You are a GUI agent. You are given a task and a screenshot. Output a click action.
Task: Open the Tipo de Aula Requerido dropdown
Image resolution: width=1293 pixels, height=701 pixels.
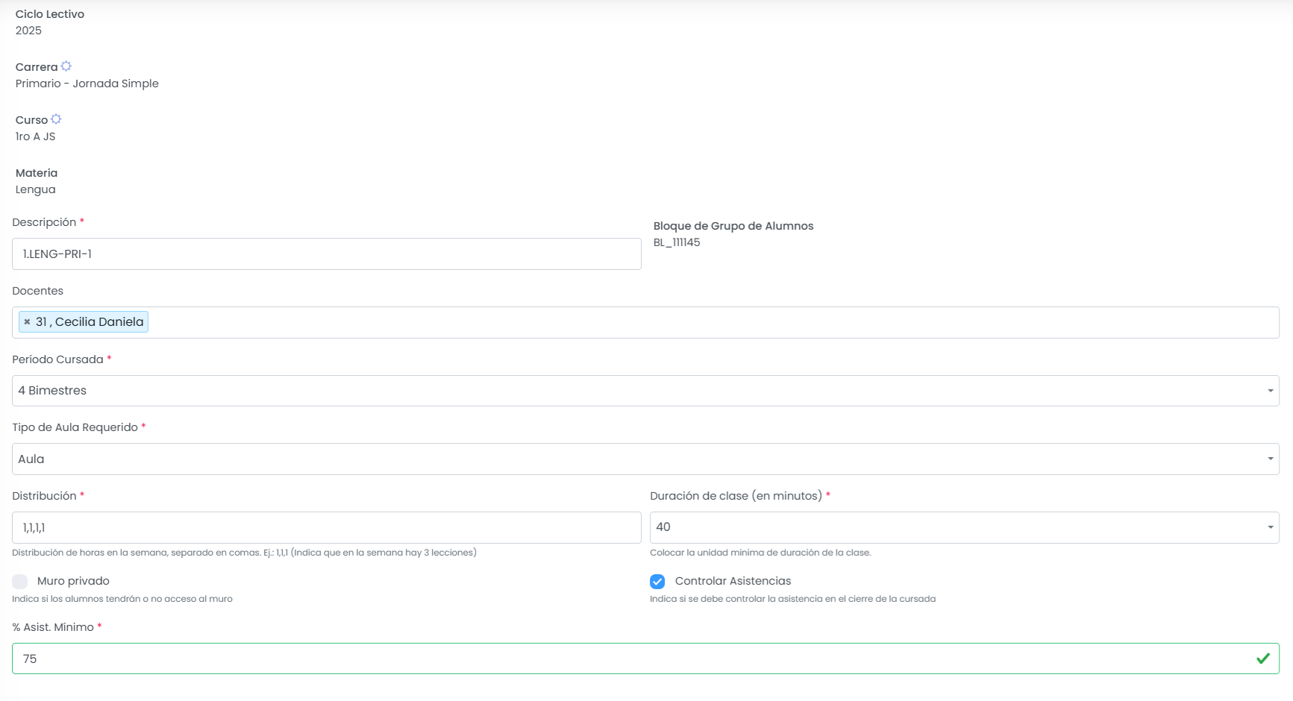click(x=645, y=459)
